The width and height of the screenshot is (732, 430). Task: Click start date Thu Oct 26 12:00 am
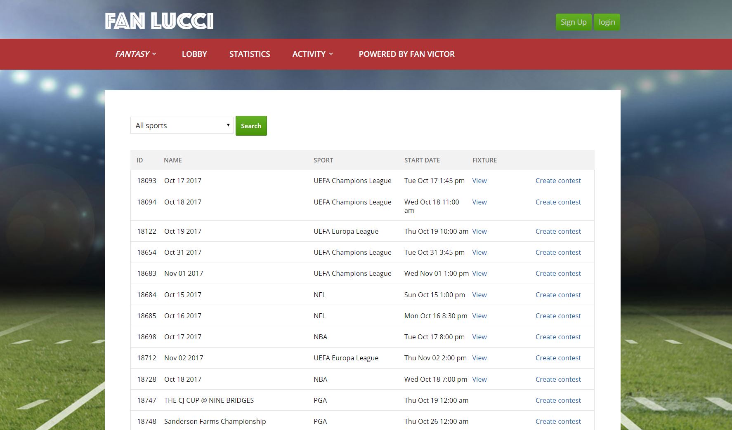pyautogui.click(x=436, y=421)
